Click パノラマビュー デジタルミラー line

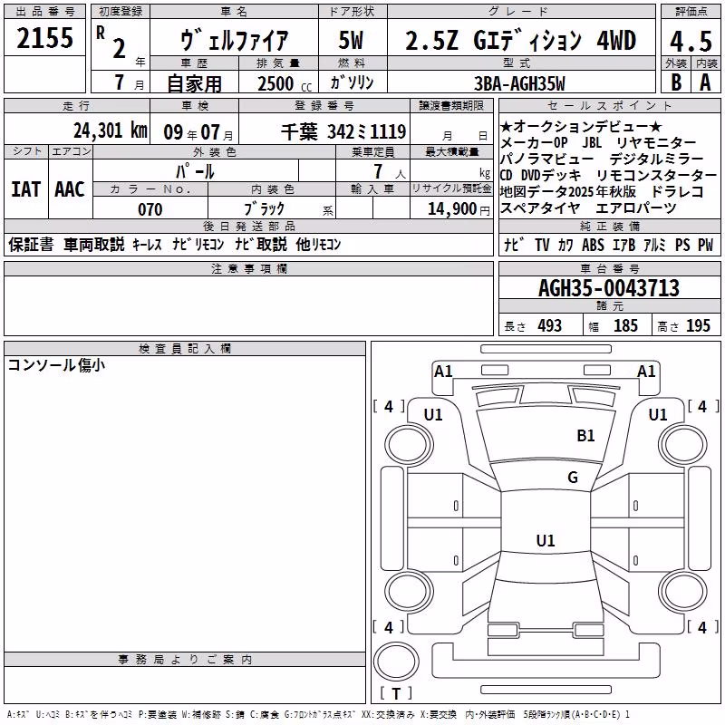pos(602,159)
